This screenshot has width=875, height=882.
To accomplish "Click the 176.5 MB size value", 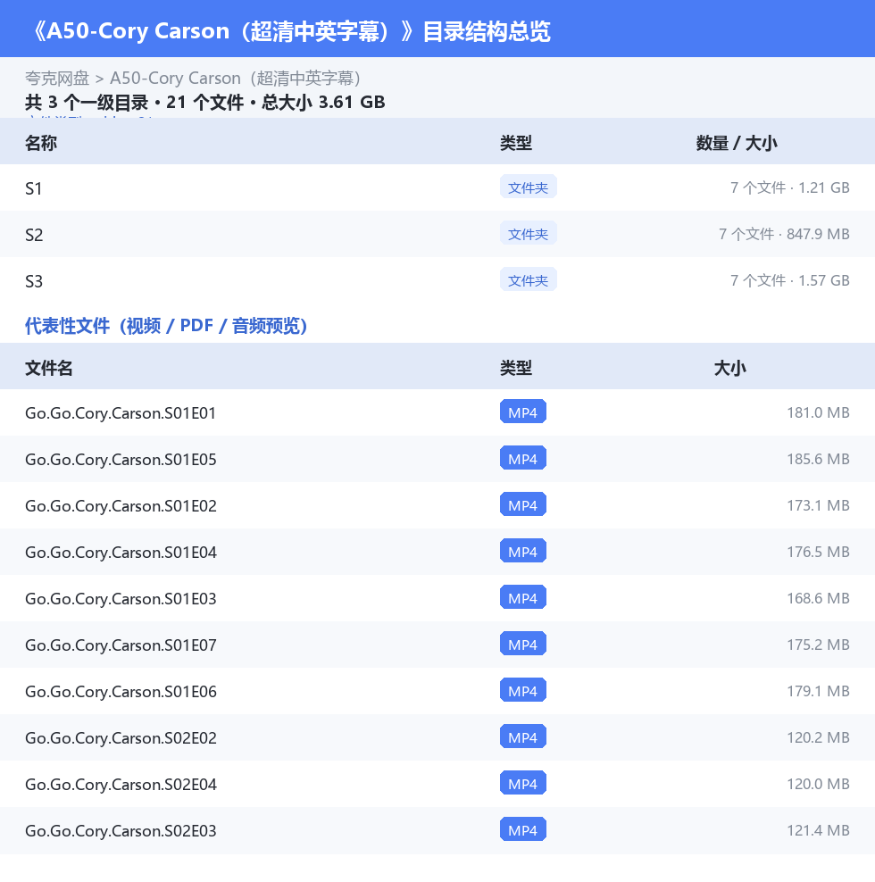I will [818, 552].
